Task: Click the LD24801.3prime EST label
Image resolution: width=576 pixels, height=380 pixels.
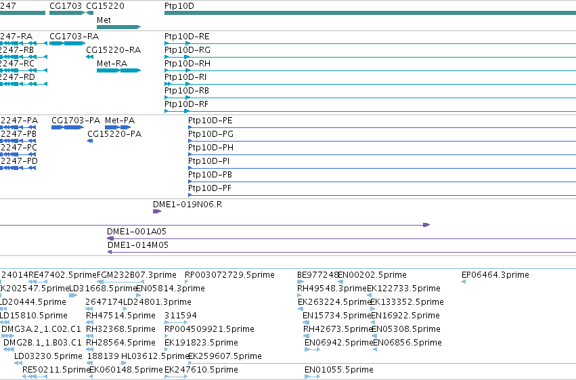Action: (x=157, y=302)
